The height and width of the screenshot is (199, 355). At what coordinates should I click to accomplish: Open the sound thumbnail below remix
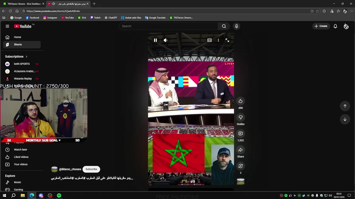240,182
